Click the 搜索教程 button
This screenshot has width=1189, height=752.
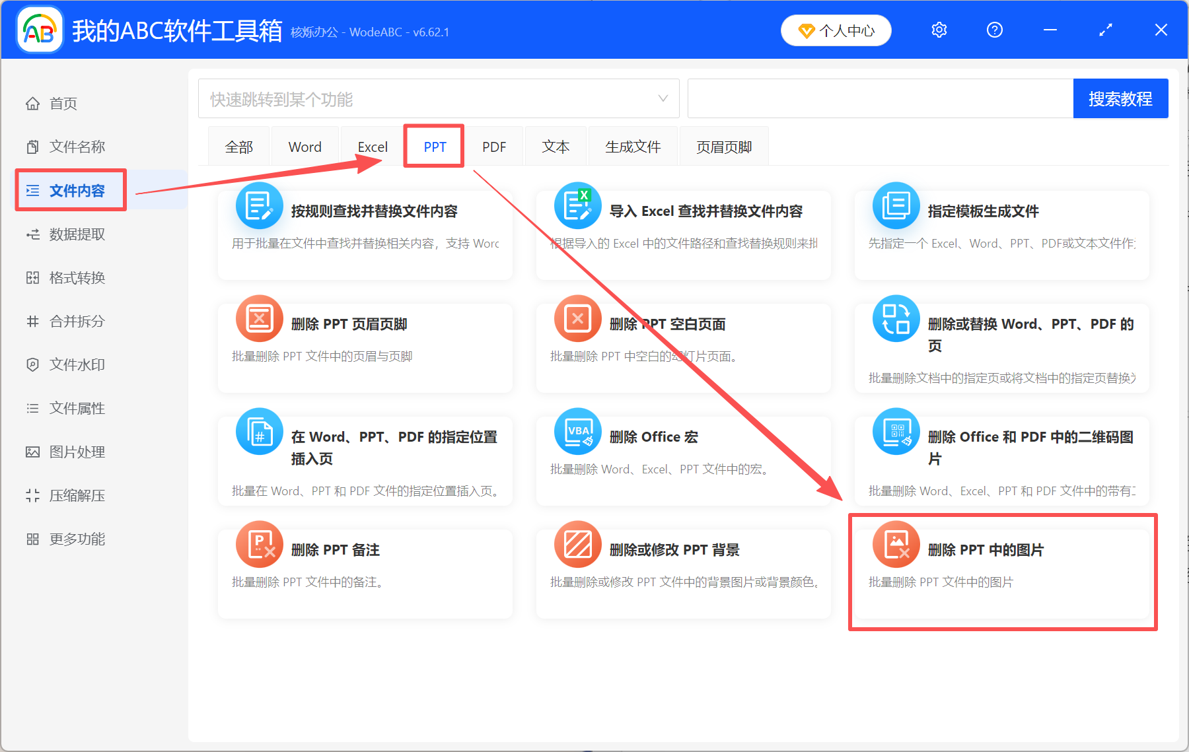coord(1121,98)
